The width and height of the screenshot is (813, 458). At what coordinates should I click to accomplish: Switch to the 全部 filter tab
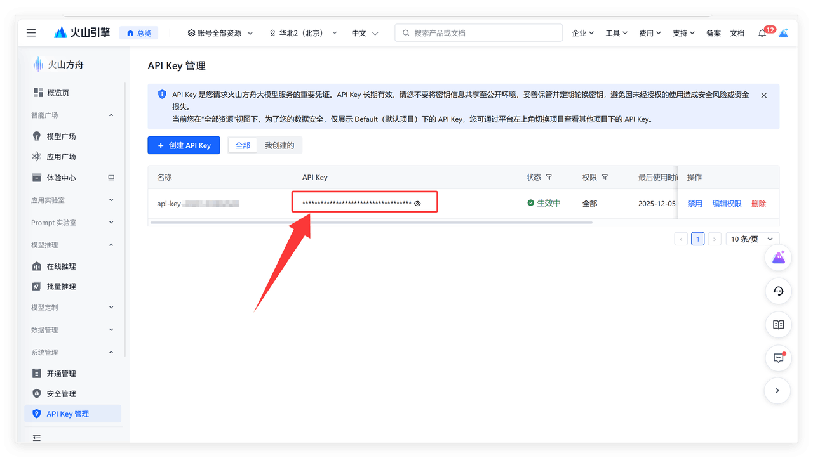243,145
